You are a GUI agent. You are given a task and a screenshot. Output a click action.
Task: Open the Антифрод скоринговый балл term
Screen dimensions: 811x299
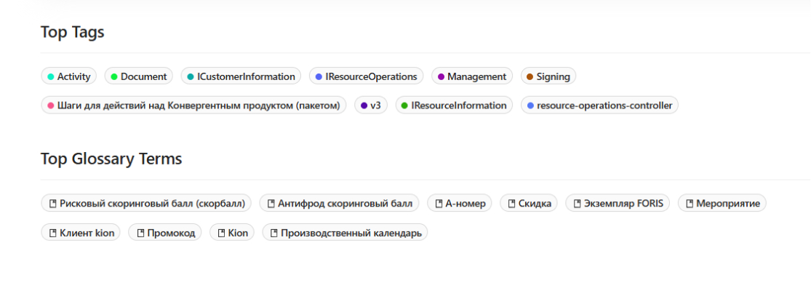point(339,203)
